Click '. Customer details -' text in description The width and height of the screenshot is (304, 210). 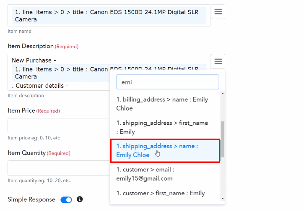click(x=40, y=86)
